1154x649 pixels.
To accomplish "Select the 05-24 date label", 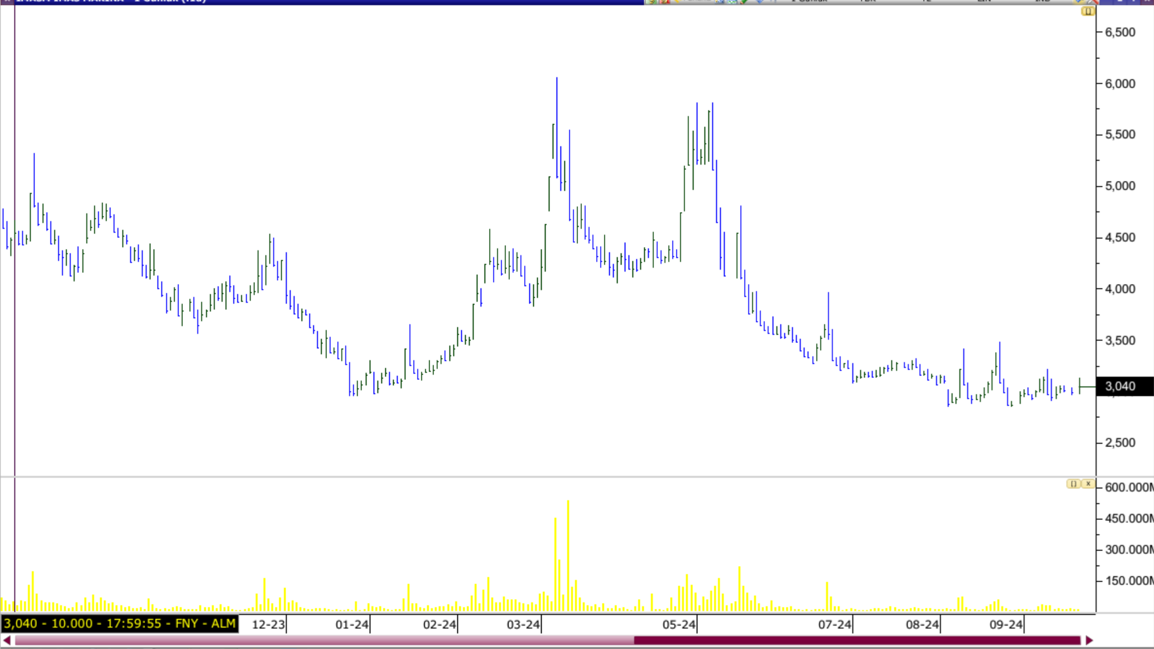I will (679, 624).
